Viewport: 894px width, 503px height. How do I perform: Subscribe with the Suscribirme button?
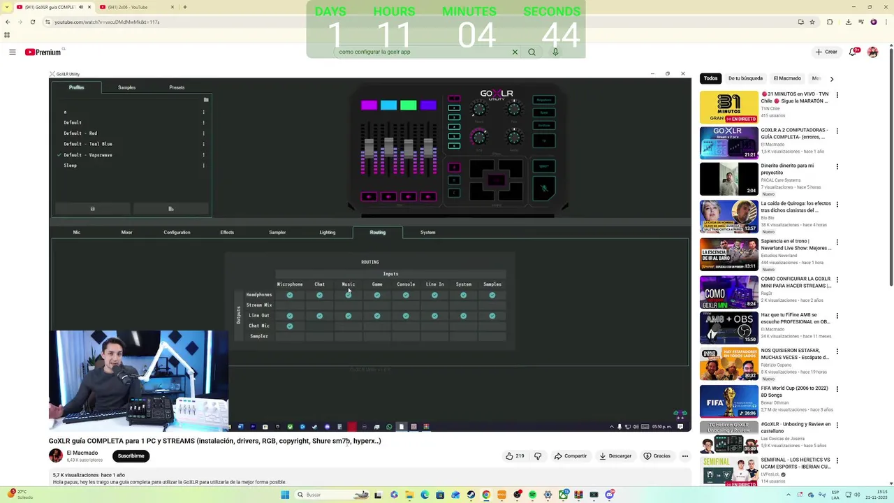coord(131,455)
